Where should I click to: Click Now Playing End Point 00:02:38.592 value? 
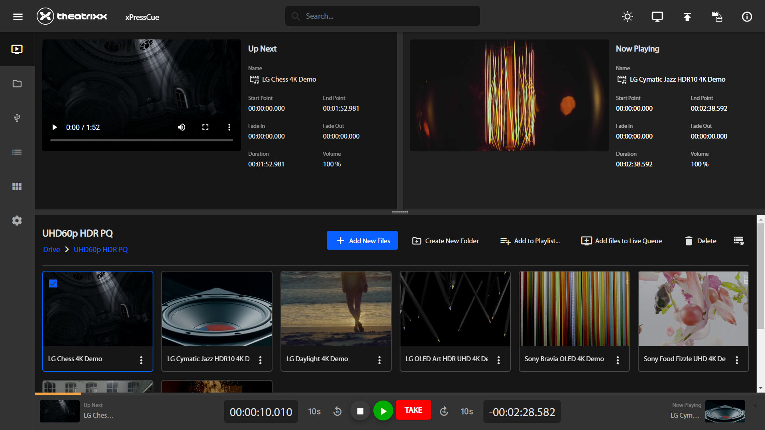tap(709, 108)
